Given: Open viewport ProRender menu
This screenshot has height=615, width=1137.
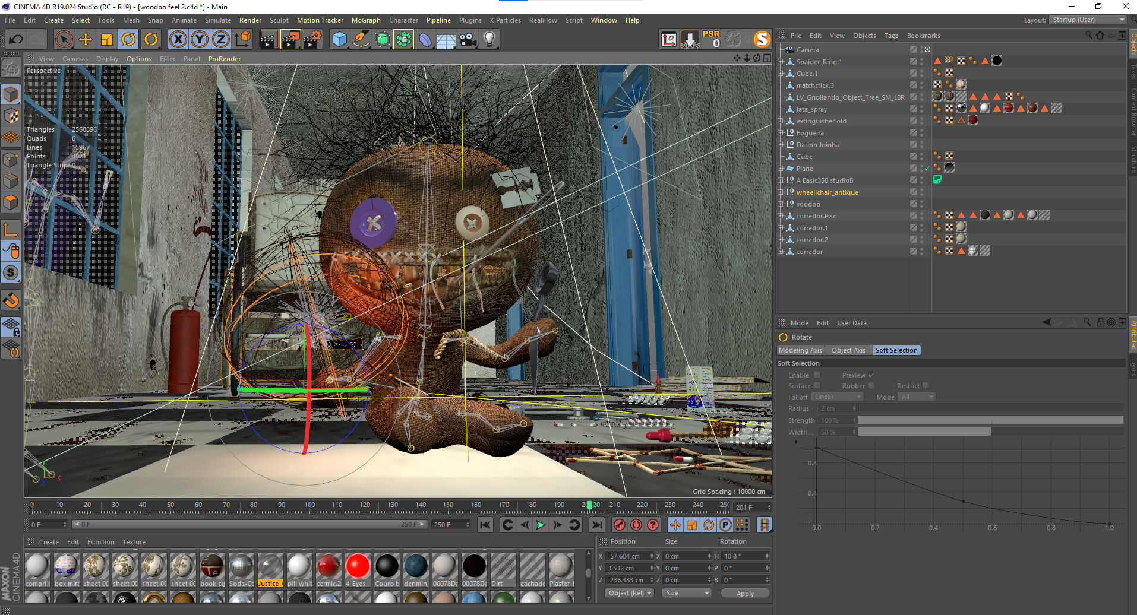Looking at the screenshot, I should click(x=225, y=59).
